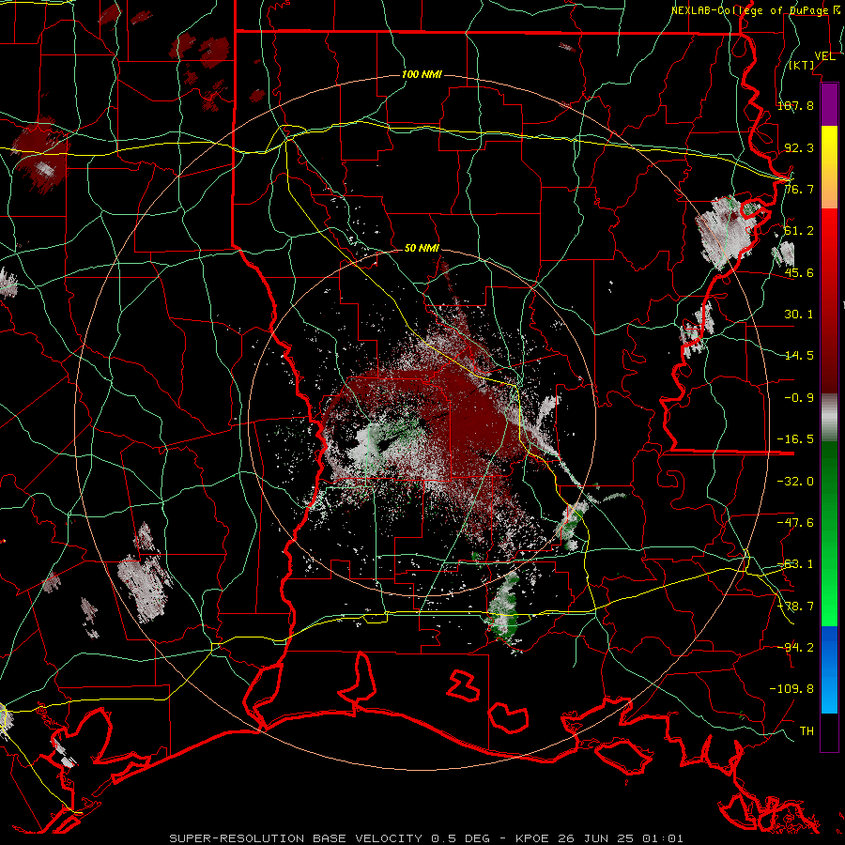
Task: Select the 107.8 velocity scale value
Action: tap(795, 105)
